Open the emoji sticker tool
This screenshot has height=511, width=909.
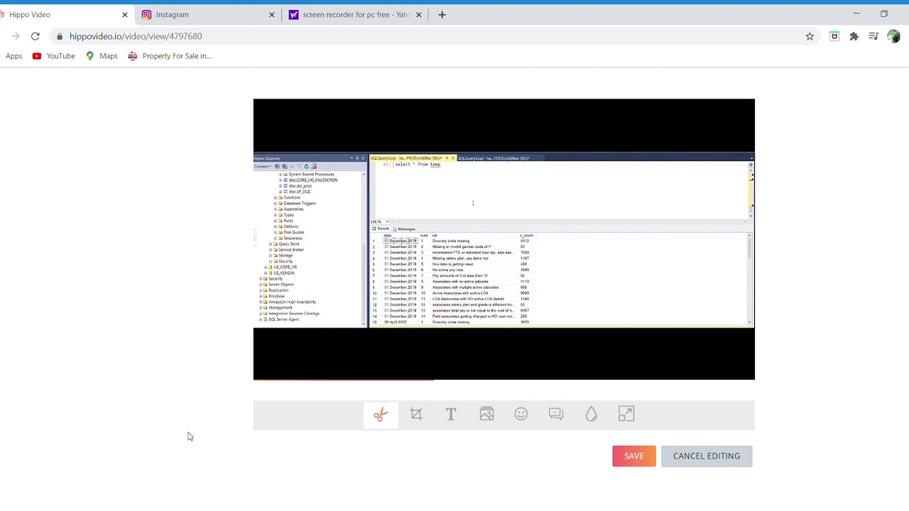coord(521,414)
